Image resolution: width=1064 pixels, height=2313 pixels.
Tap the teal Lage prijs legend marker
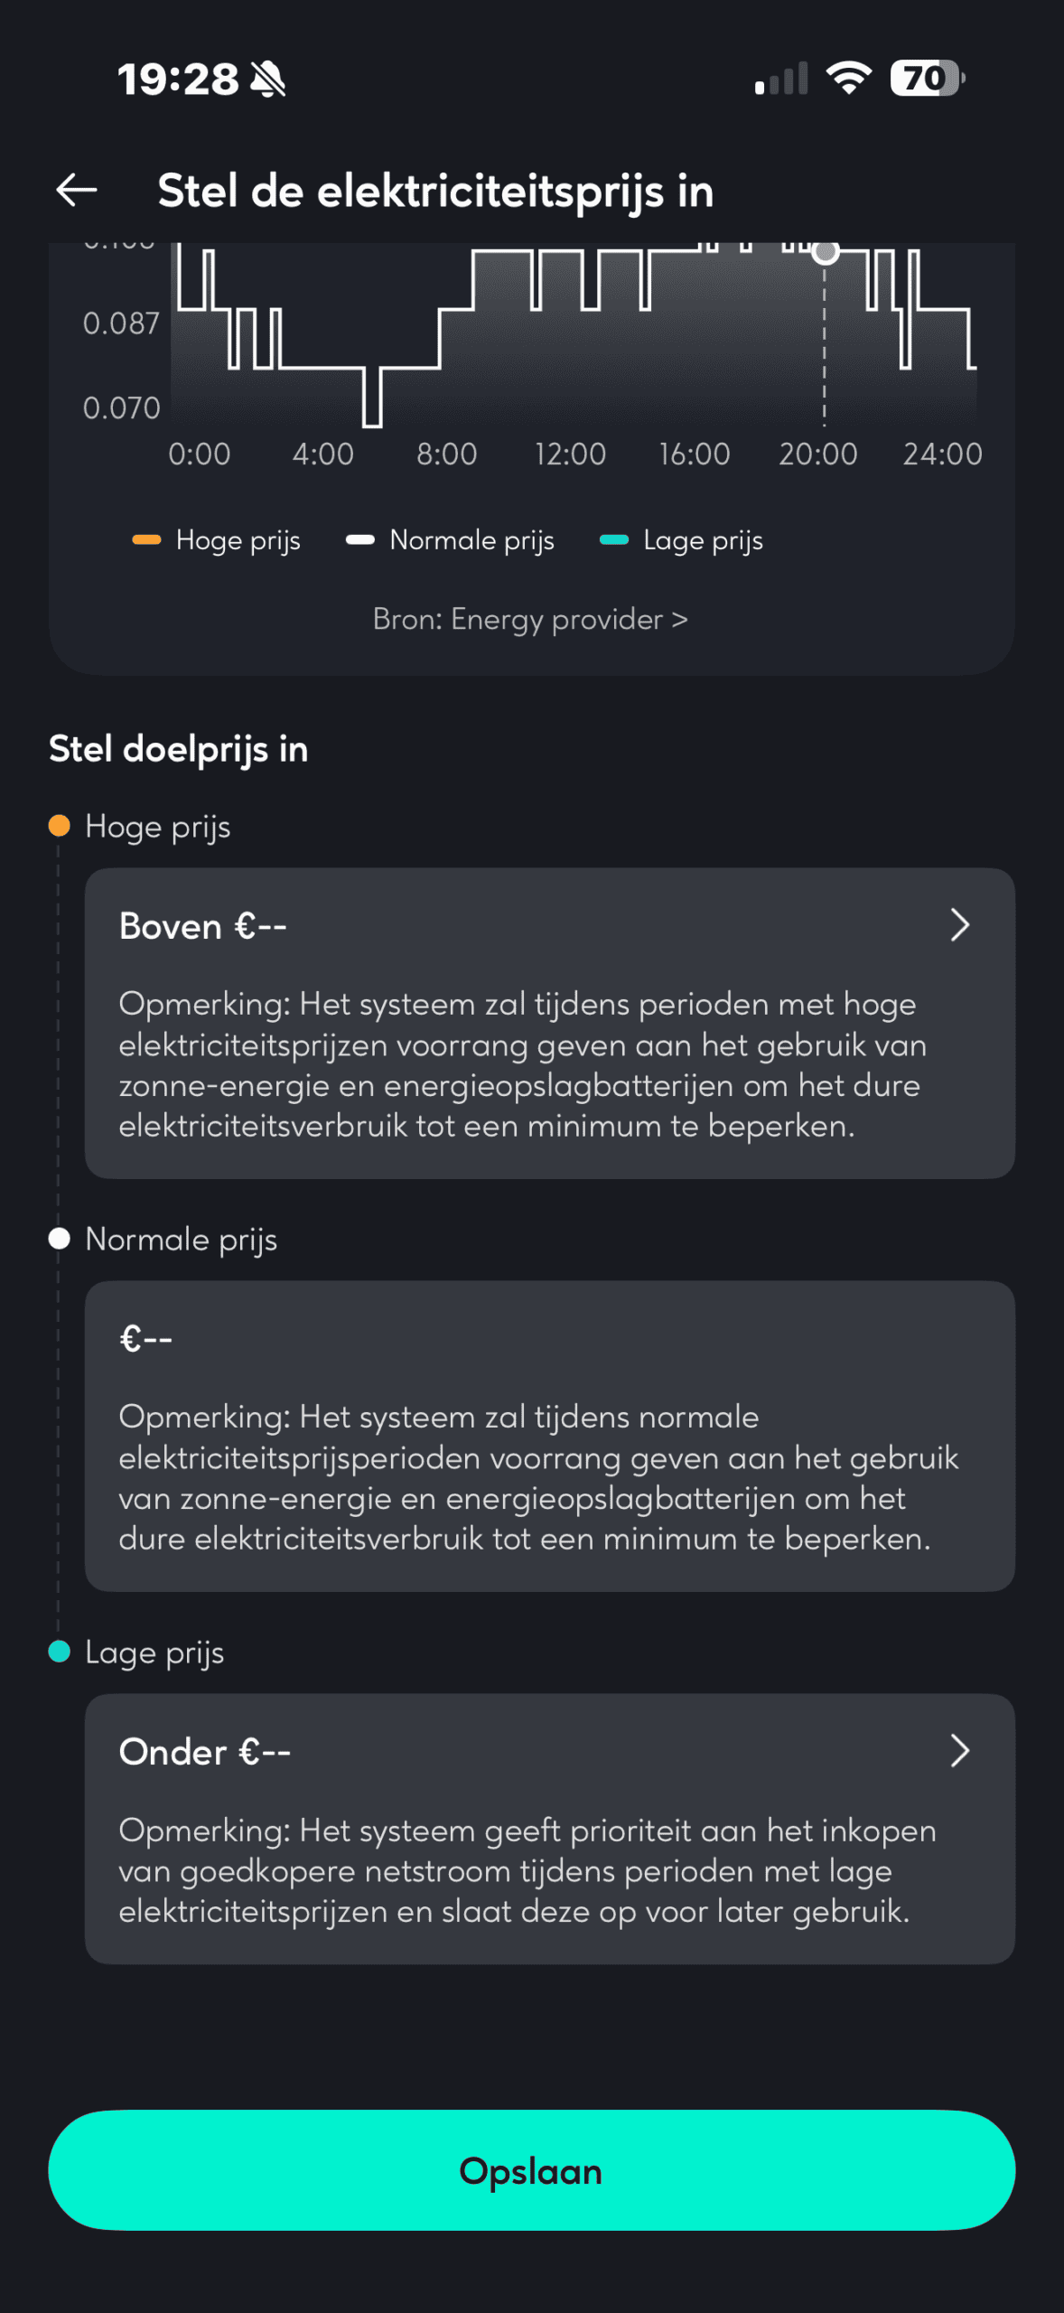click(x=614, y=540)
